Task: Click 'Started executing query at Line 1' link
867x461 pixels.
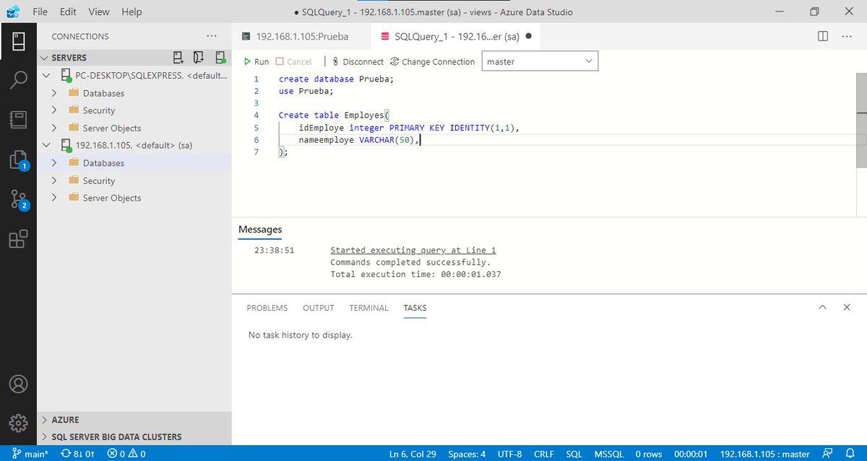Action: pyautogui.click(x=413, y=250)
